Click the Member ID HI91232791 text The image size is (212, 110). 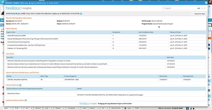[14, 21]
